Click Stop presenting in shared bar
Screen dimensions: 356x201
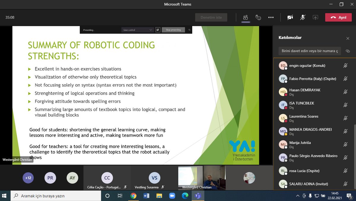click(173, 30)
